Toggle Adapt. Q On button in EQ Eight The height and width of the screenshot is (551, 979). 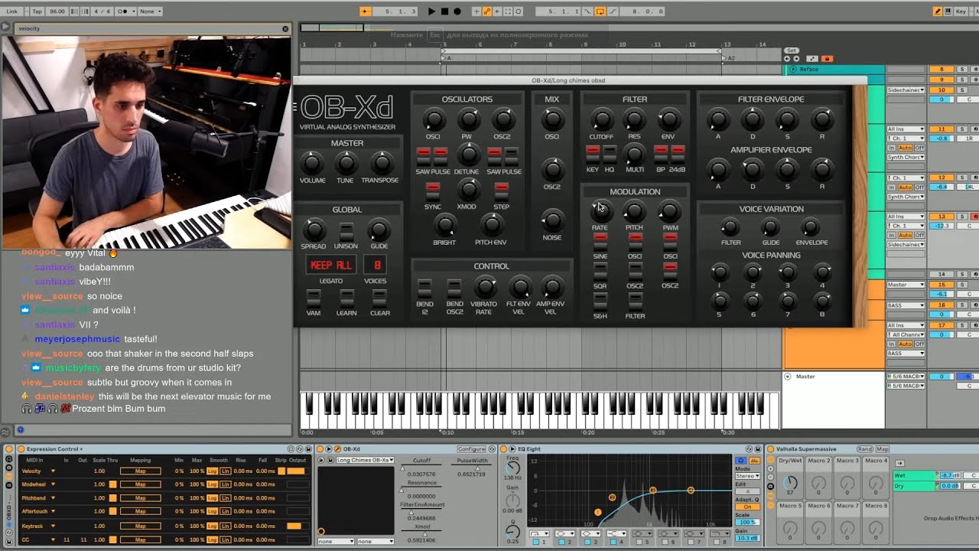pos(746,507)
